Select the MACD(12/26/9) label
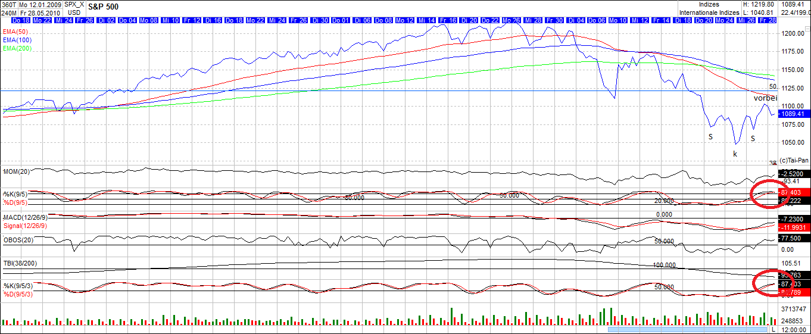Viewport: 811px width, 334px height. pos(24,217)
